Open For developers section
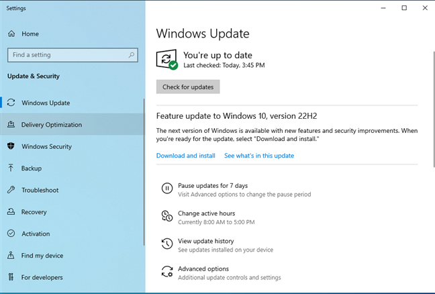 point(72,277)
